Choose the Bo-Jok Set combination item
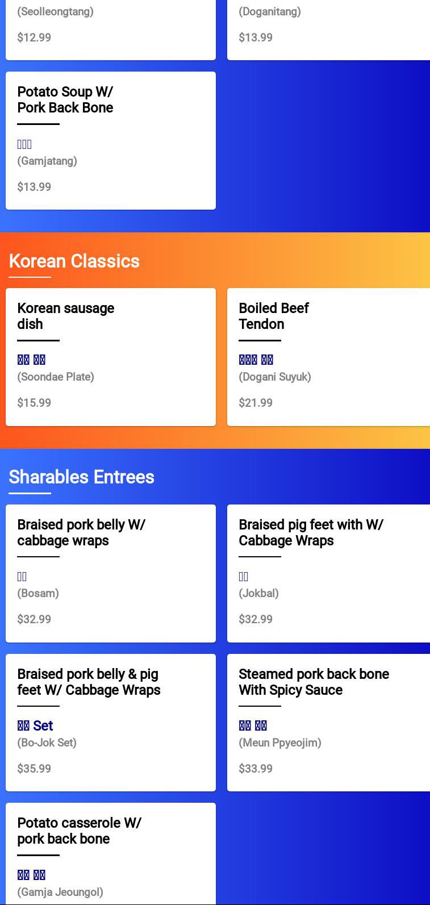430x905 pixels. [x=111, y=723]
